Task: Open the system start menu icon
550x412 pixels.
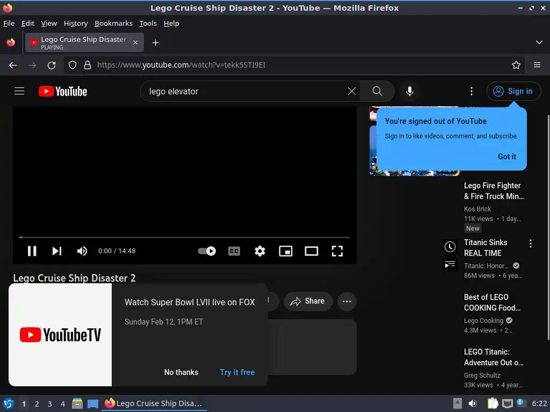Action: coord(8,403)
